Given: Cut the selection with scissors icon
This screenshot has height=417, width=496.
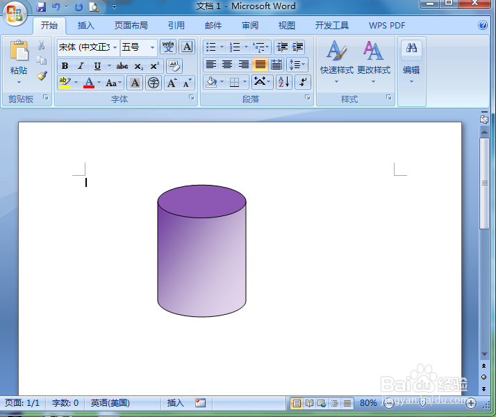Looking at the screenshot, I should tap(42, 45).
